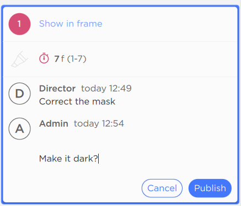
Task: Publish the reply comment
Action: 210,188
